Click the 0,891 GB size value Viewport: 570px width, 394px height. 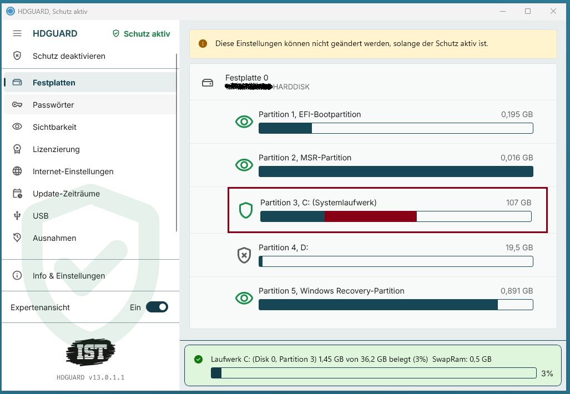pos(517,291)
